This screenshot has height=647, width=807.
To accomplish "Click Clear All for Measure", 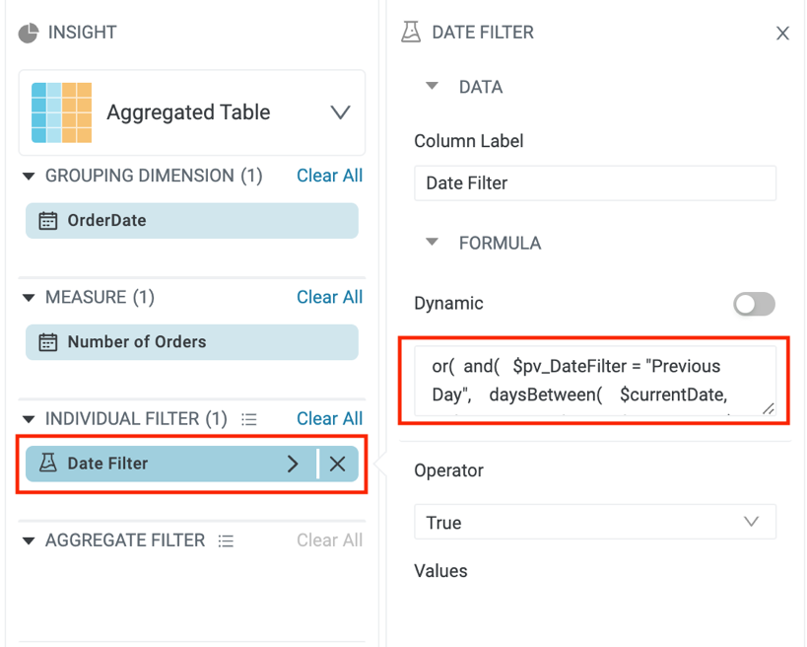I will (x=329, y=297).
